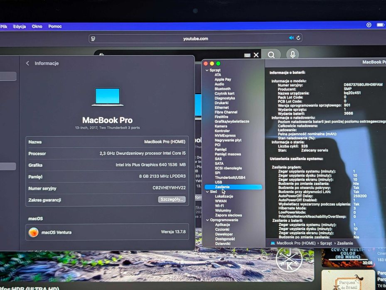The width and height of the screenshot is (386, 290).
Task: Click the Szczegóły... warranty button
Action: point(172,199)
